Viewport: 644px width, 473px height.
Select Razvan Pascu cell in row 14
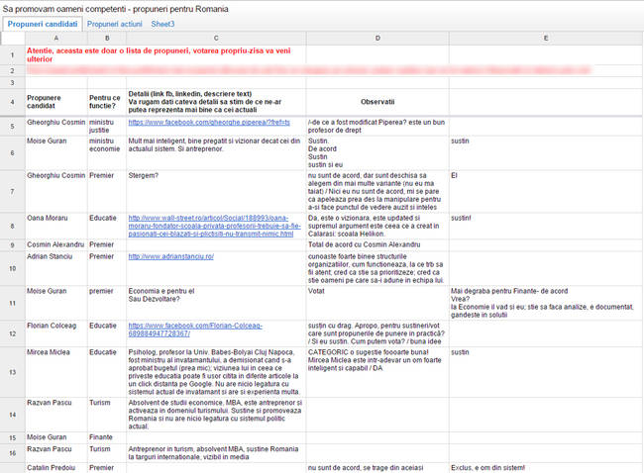[56, 415]
